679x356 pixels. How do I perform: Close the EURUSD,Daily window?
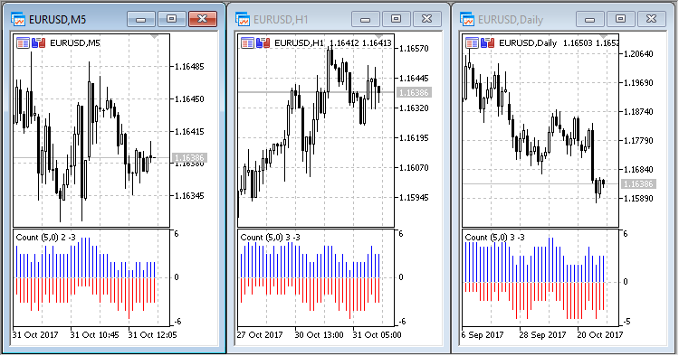652,19
